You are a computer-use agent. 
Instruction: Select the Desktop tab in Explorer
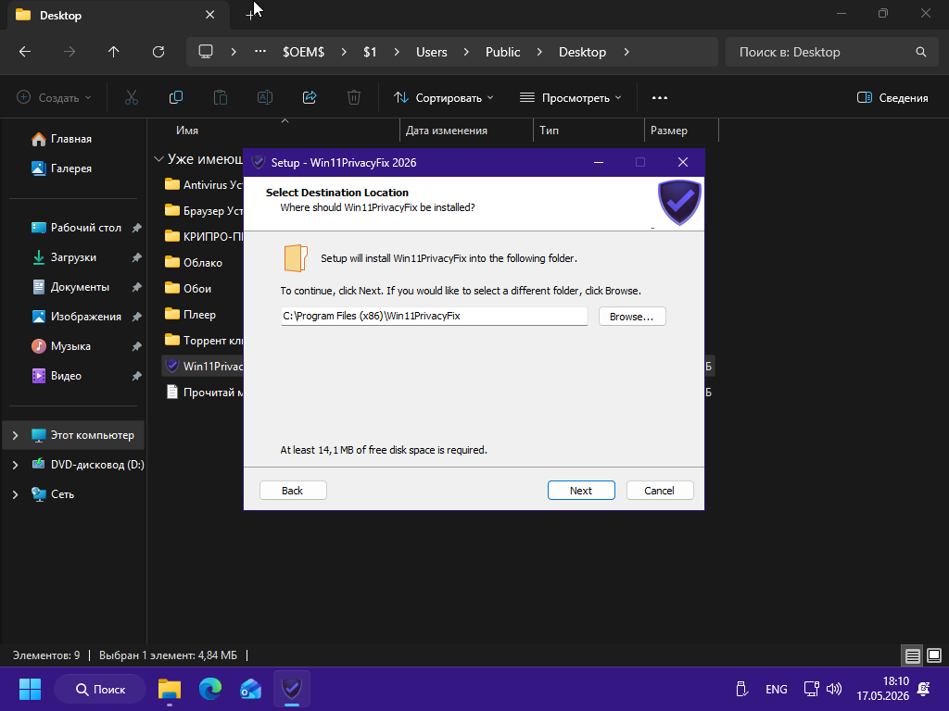click(x=118, y=15)
